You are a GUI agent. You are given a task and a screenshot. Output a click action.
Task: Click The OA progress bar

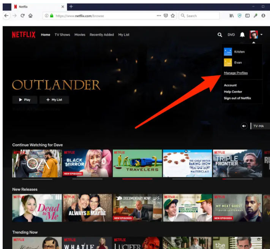tap(37, 179)
